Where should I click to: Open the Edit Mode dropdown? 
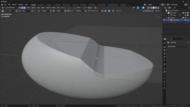pyautogui.click(x=12, y=8)
